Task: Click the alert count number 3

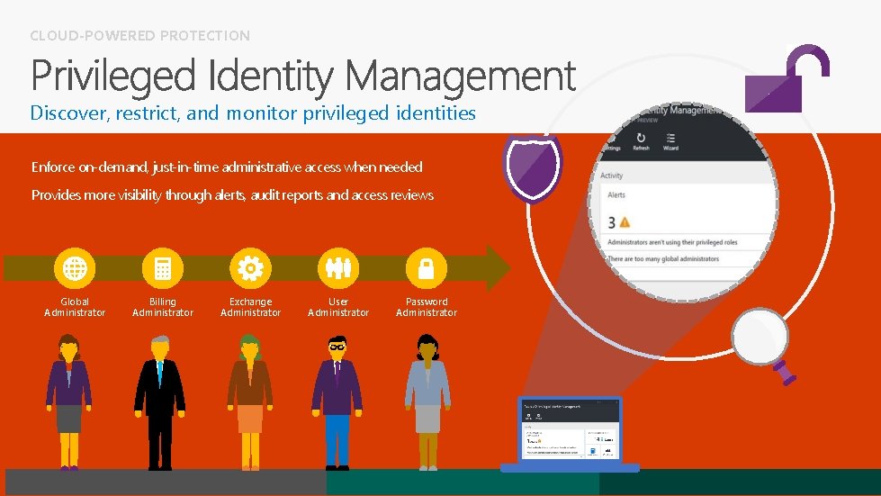Action: 612,223
